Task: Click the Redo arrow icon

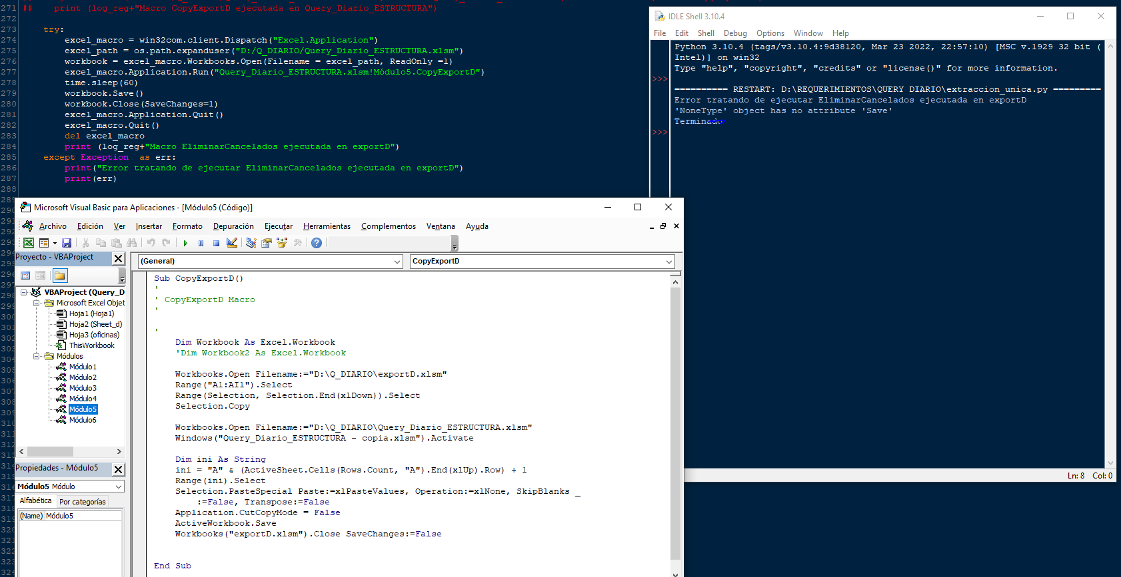Action: pos(166,243)
